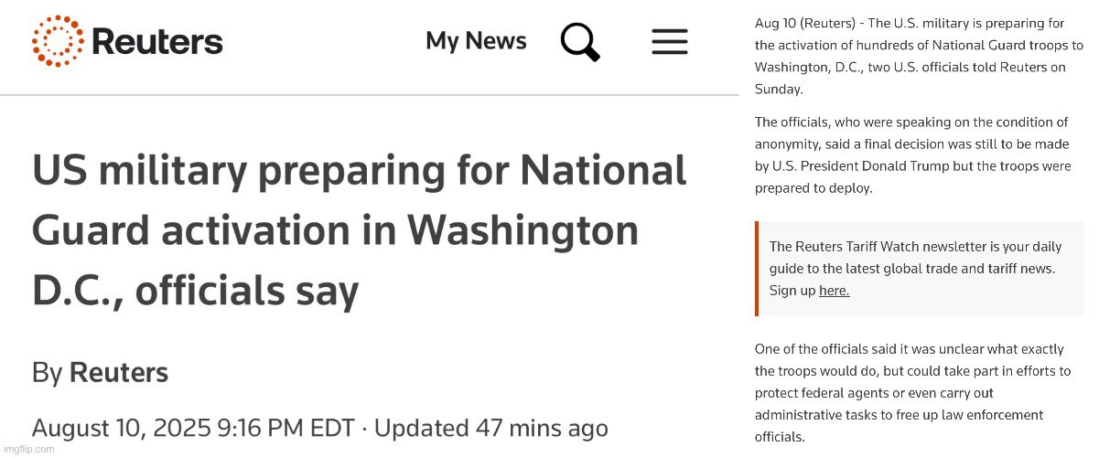Click the 'Sign up' text in the newsletter box

pyautogui.click(x=792, y=291)
